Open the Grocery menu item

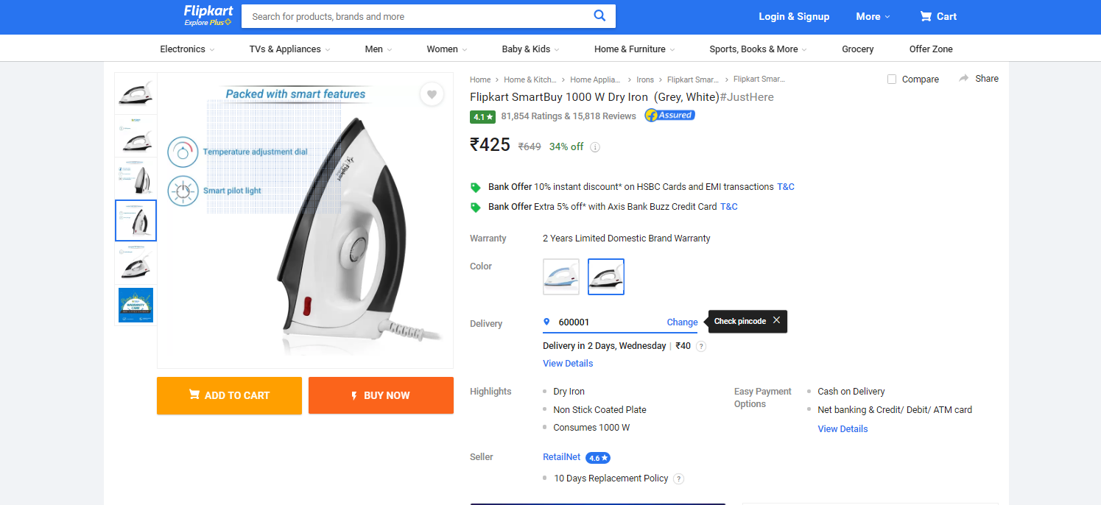tap(857, 49)
